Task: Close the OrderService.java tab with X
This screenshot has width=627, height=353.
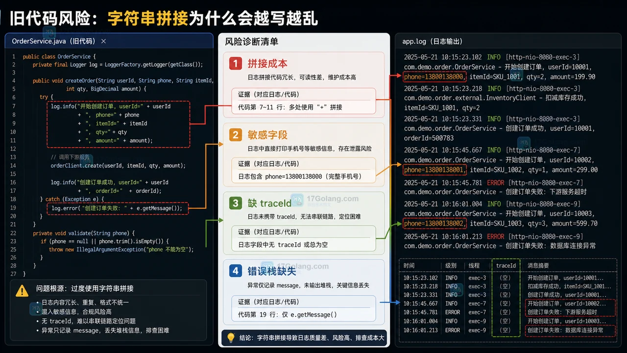Action: coord(103,42)
